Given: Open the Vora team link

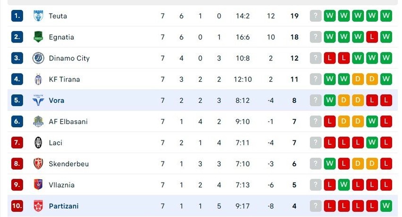Looking at the screenshot, I should pyautogui.click(x=56, y=100).
